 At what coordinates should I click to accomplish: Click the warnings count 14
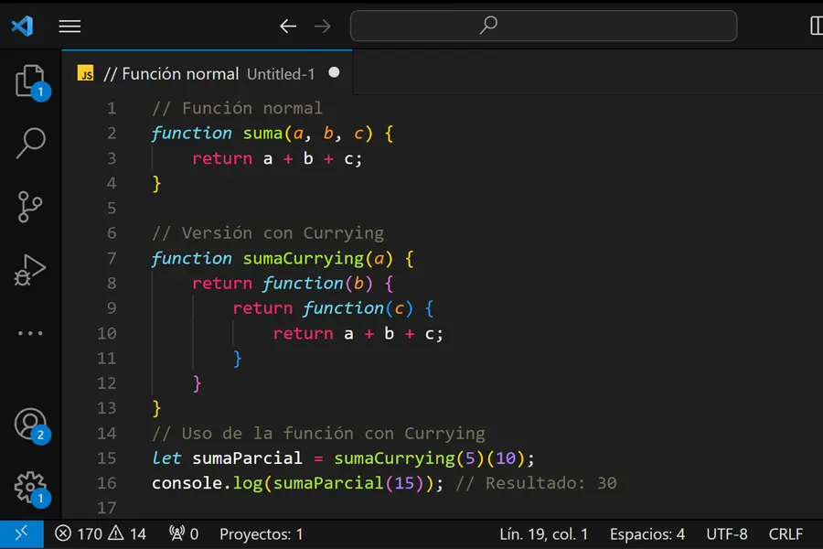click(x=127, y=534)
